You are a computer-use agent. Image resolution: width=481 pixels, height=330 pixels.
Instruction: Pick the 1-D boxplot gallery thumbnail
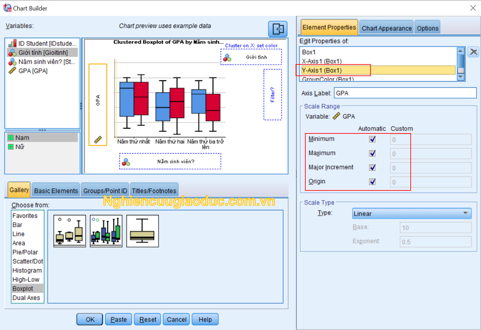click(143, 231)
